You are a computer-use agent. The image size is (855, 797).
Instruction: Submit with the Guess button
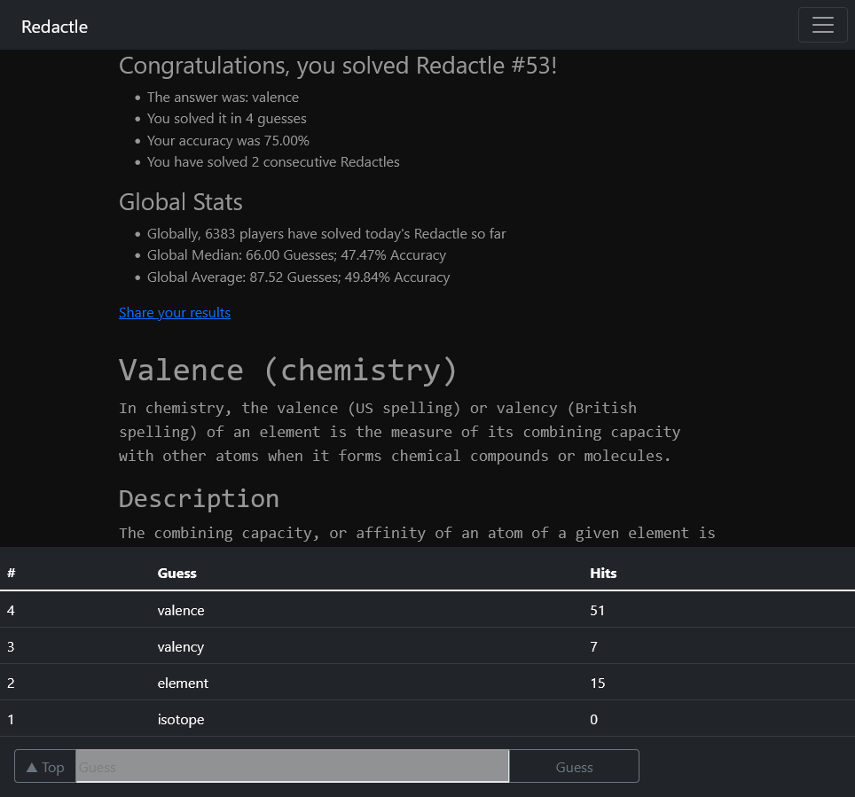574,767
